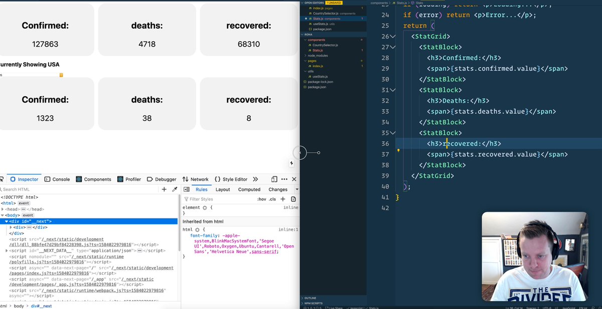Click the element picker arrow icon
The height and width of the screenshot is (309, 602).
point(2,179)
